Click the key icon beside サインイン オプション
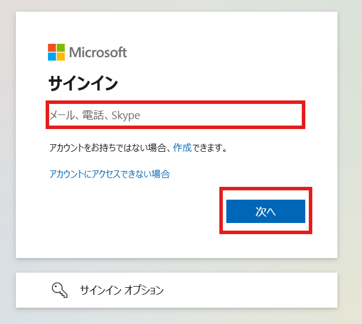The width and height of the screenshot is (362, 324). (60, 290)
